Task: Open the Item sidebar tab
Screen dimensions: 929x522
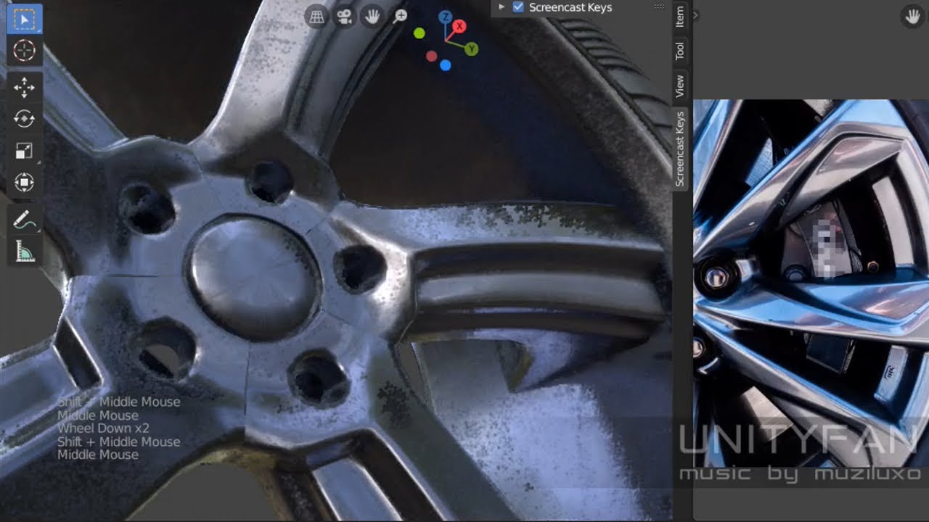Action: click(x=680, y=17)
